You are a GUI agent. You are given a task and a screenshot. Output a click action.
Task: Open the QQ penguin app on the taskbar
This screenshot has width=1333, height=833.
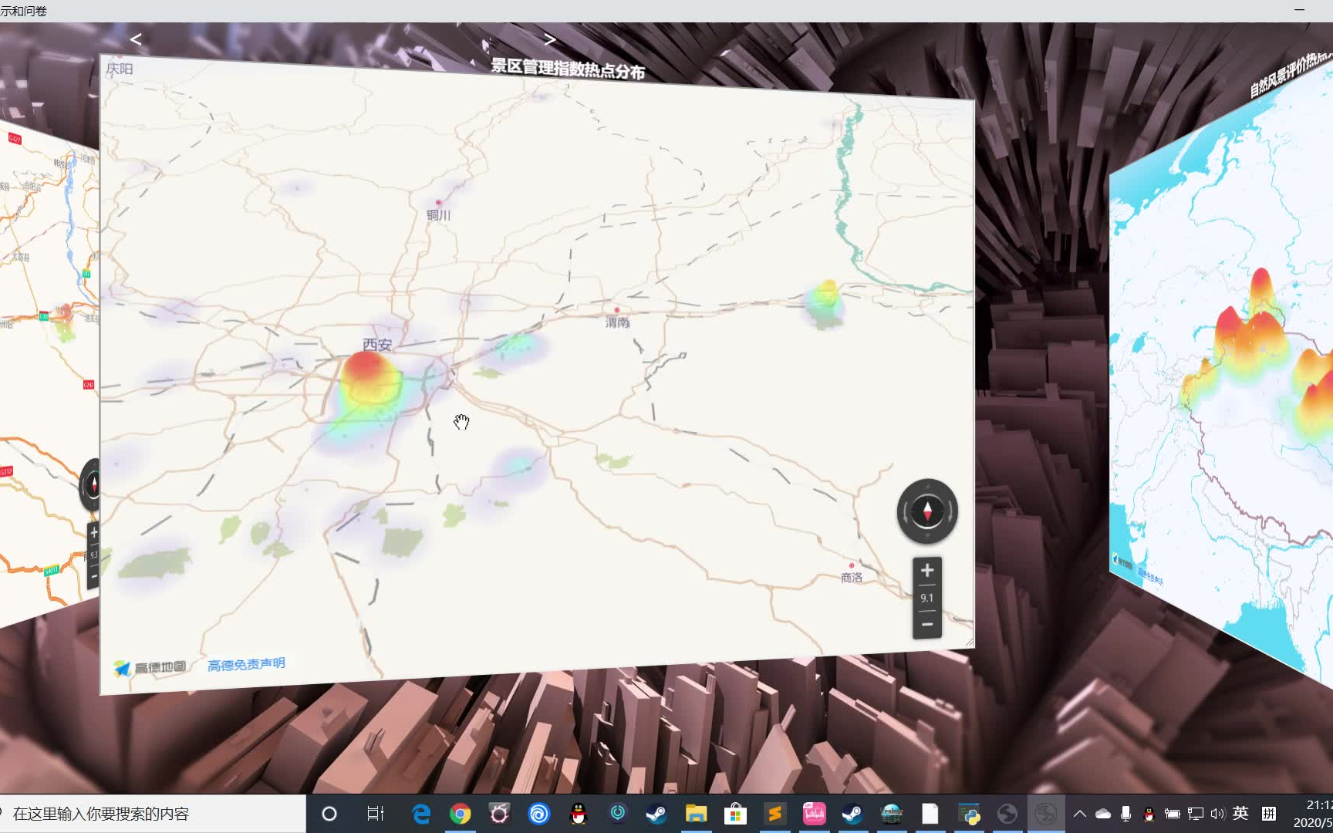point(579,814)
